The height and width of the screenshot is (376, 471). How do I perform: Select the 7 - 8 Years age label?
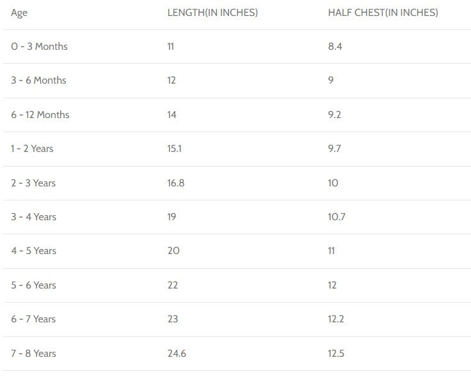33,354
